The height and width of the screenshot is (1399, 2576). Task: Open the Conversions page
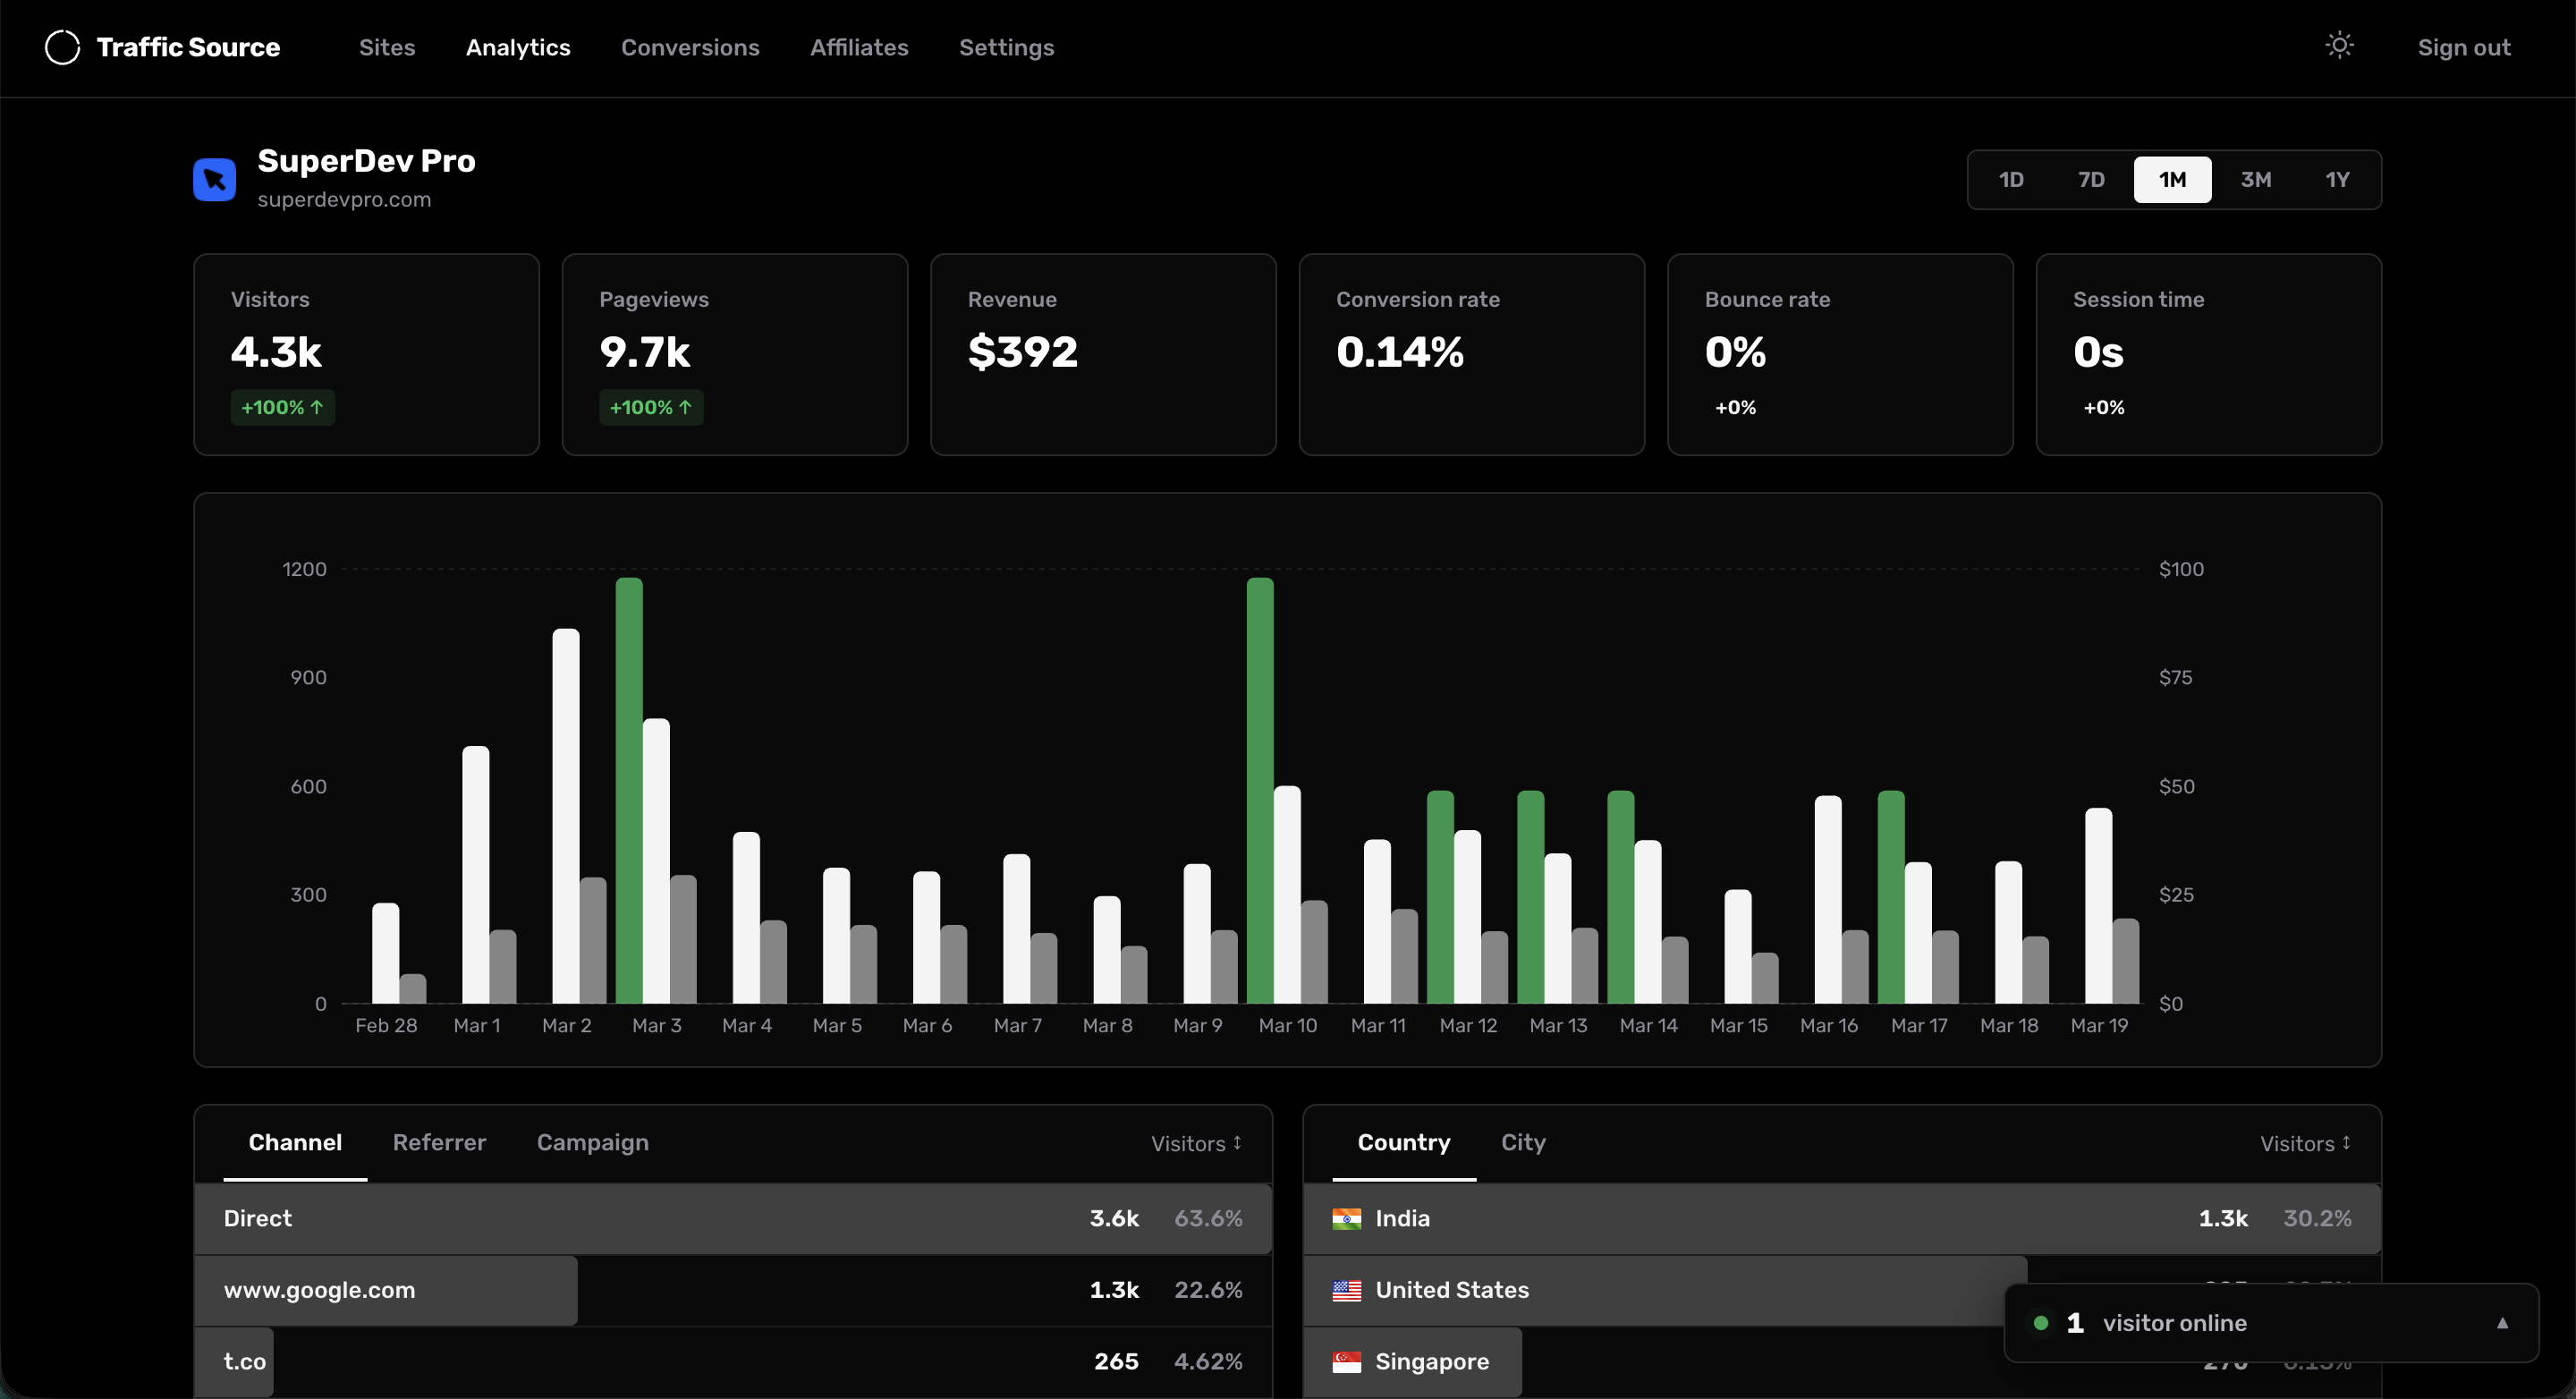pos(690,47)
